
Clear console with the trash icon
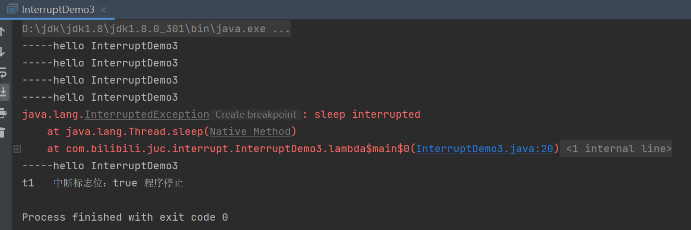[x=3, y=132]
